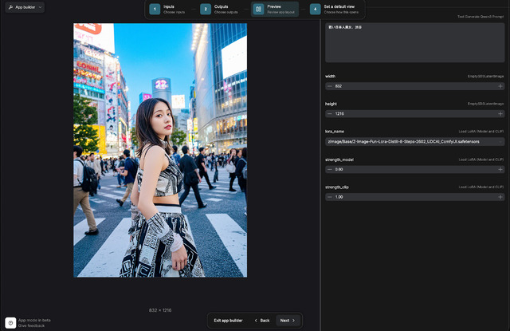Decrease strength_clip with minus icon

coord(330,197)
